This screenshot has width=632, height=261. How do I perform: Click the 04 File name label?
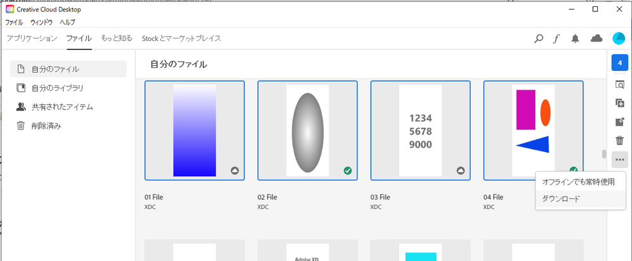click(x=493, y=197)
